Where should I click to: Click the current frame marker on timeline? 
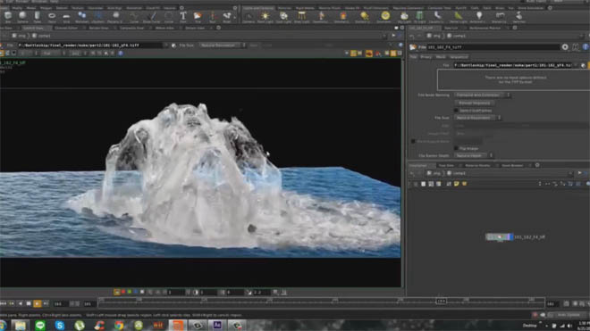pos(441,302)
